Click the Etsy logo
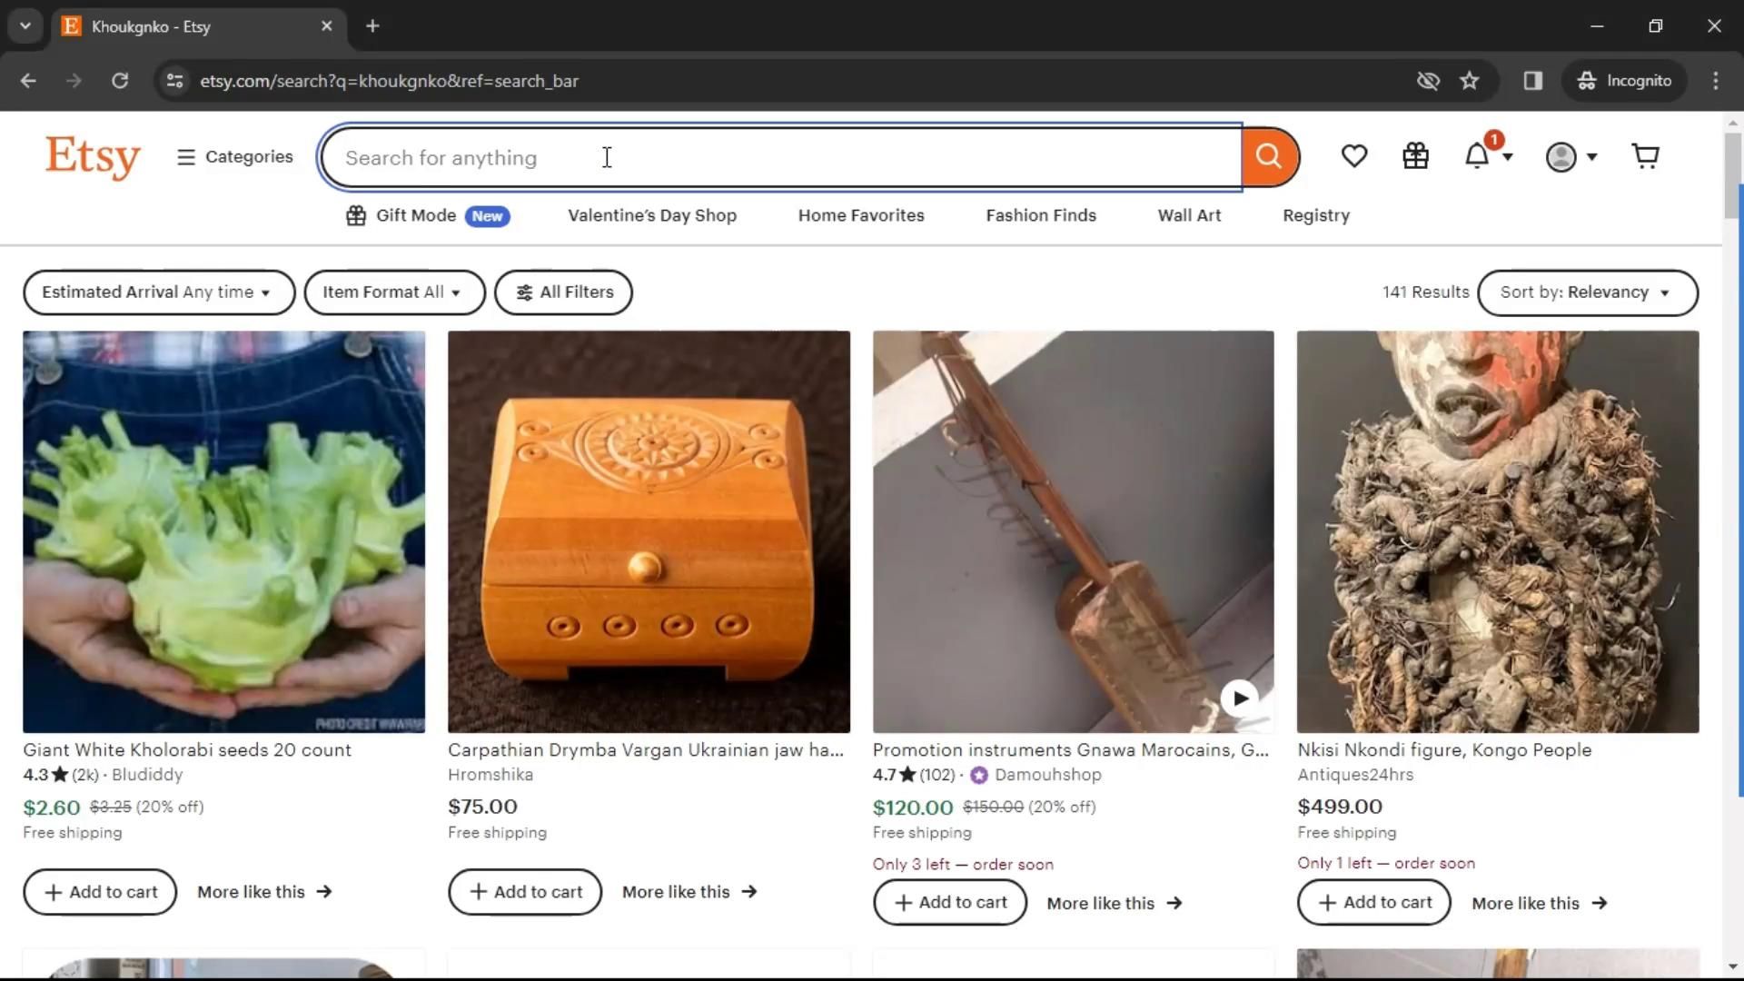Viewport: 1744px width, 981px height. (x=93, y=157)
